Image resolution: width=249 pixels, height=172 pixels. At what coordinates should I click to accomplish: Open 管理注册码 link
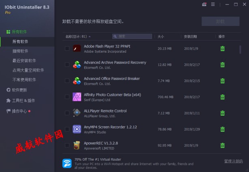click(x=234, y=161)
